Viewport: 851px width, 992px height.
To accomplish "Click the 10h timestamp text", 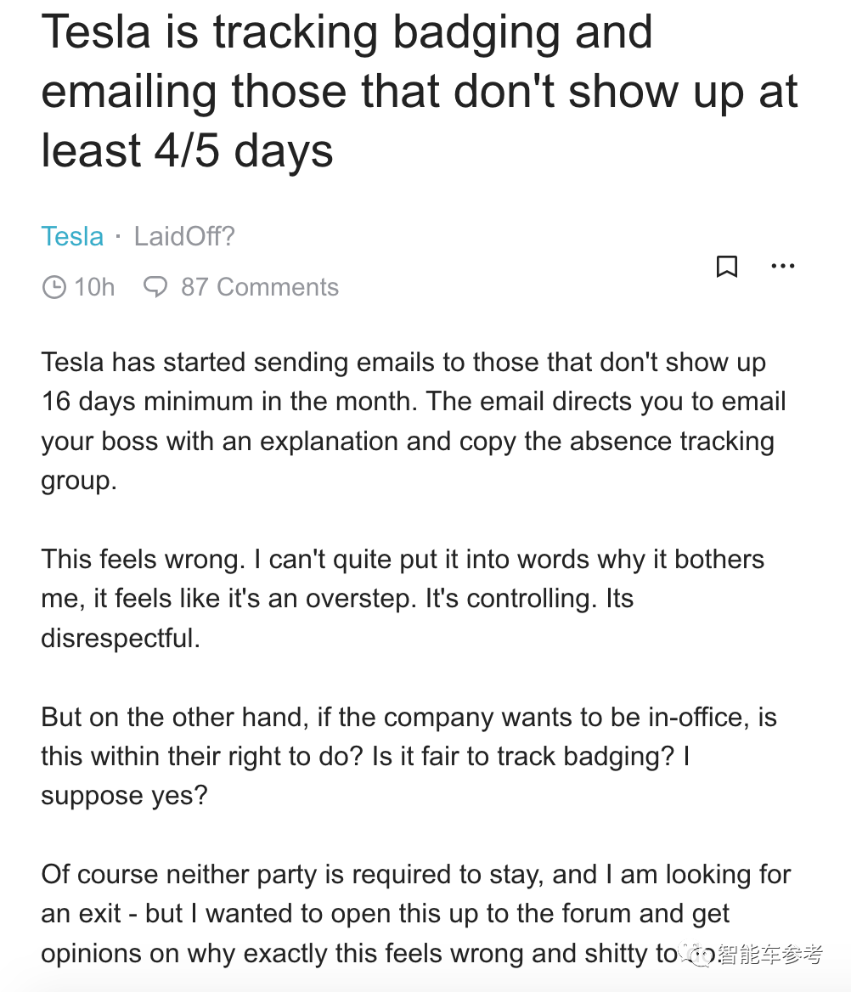I will [94, 287].
